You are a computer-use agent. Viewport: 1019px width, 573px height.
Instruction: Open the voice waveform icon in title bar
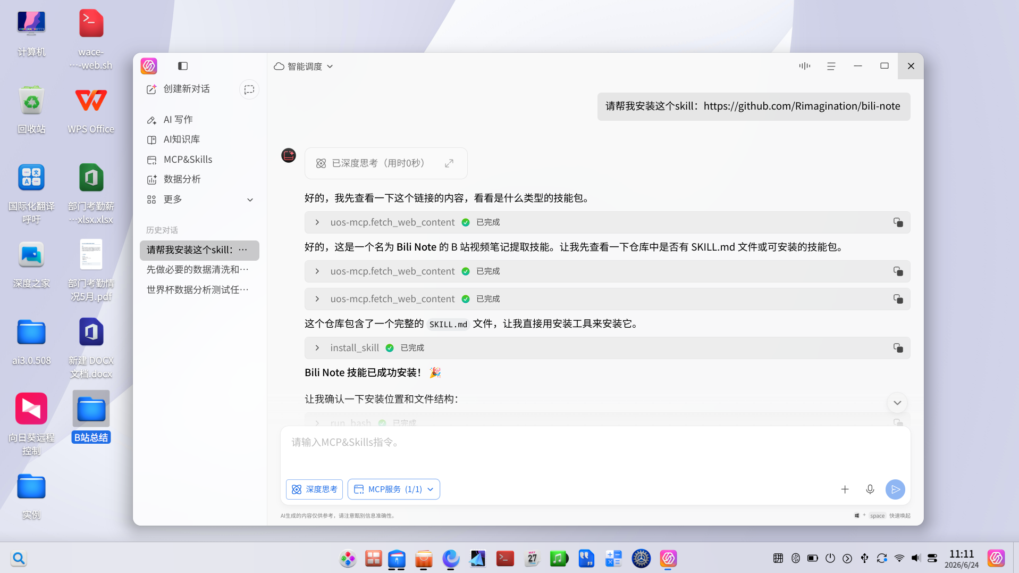pos(805,66)
